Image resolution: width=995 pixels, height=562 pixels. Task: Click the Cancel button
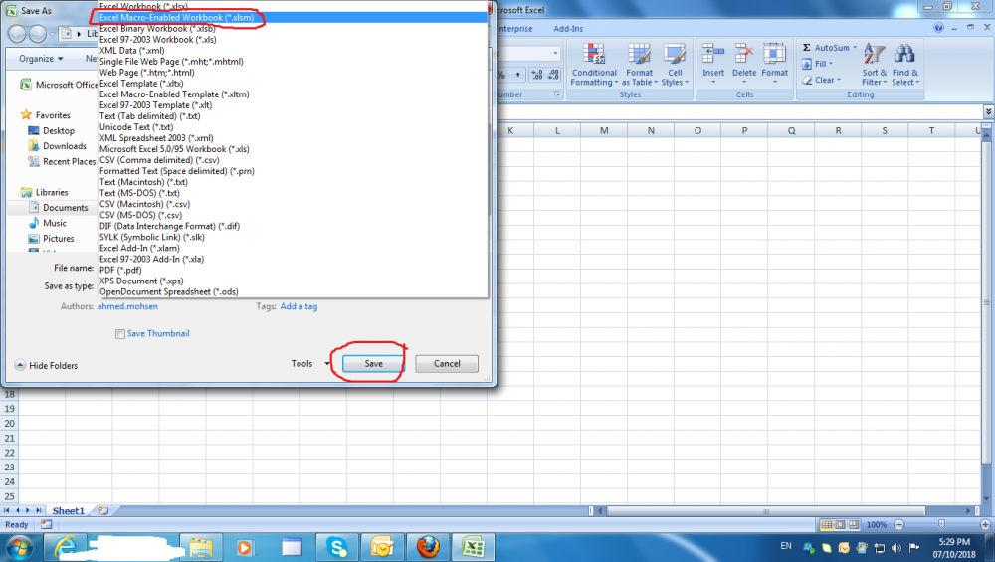tap(447, 363)
